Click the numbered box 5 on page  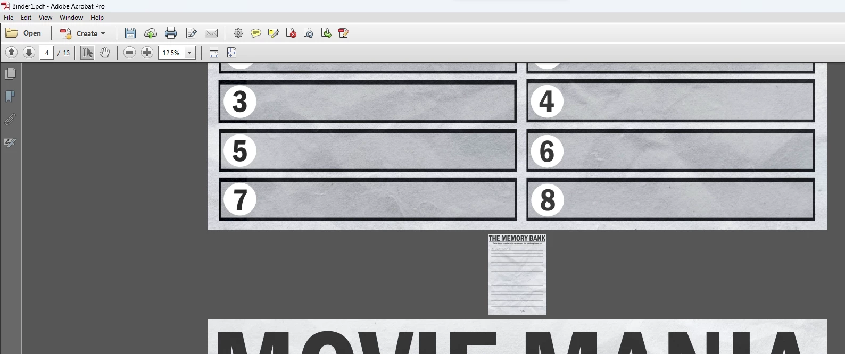pos(368,150)
